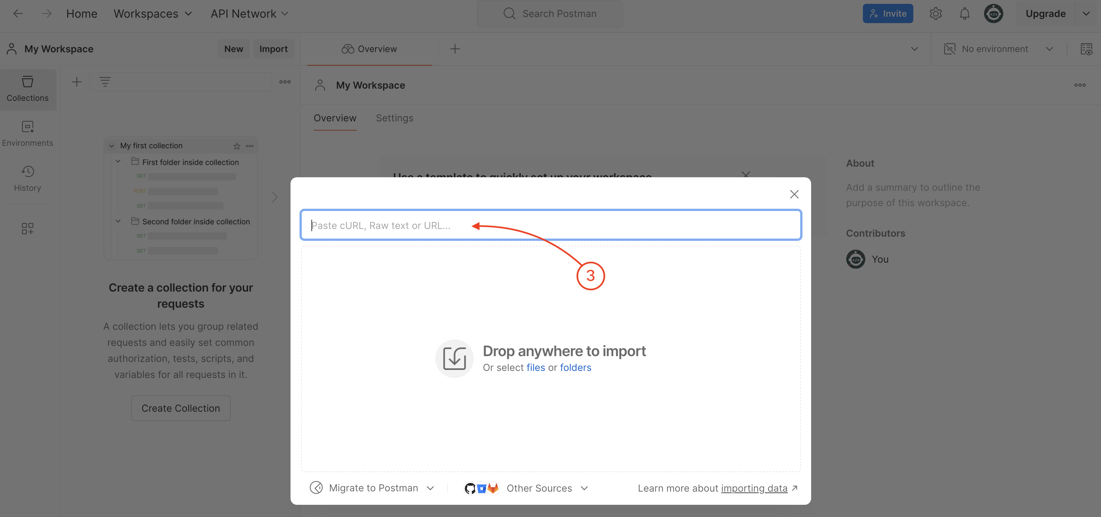Click the Paste cURL, Raw text or URL field

tap(550, 225)
